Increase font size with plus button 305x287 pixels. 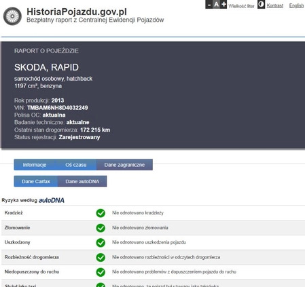pyautogui.click(x=223, y=4)
